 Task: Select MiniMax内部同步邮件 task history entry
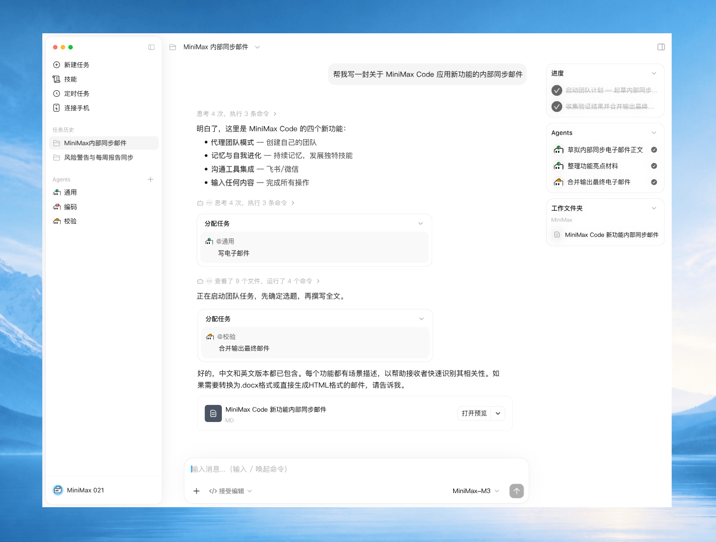click(104, 143)
